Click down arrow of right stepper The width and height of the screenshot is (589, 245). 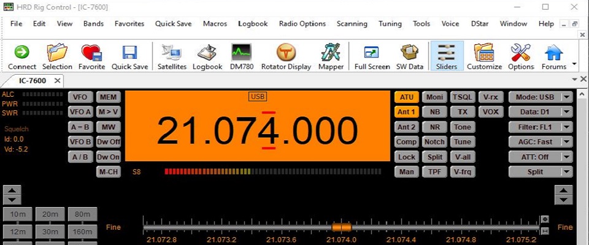(563, 200)
